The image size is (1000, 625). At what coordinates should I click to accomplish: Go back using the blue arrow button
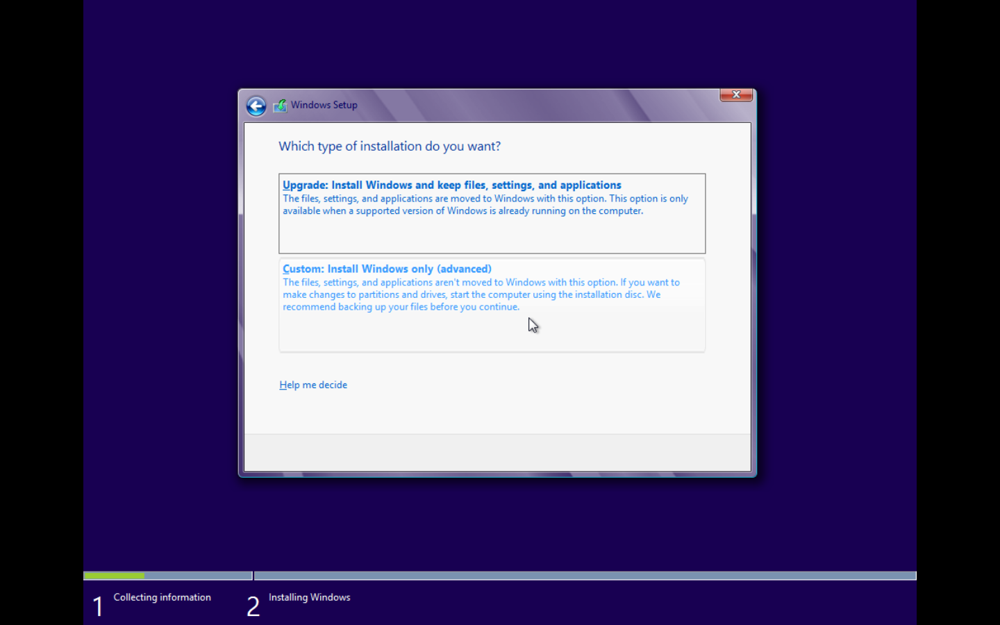point(256,106)
